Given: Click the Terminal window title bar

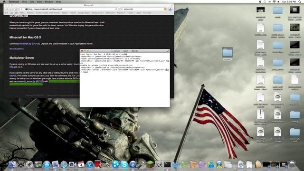Looking at the screenshot, I should [x=124, y=51].
